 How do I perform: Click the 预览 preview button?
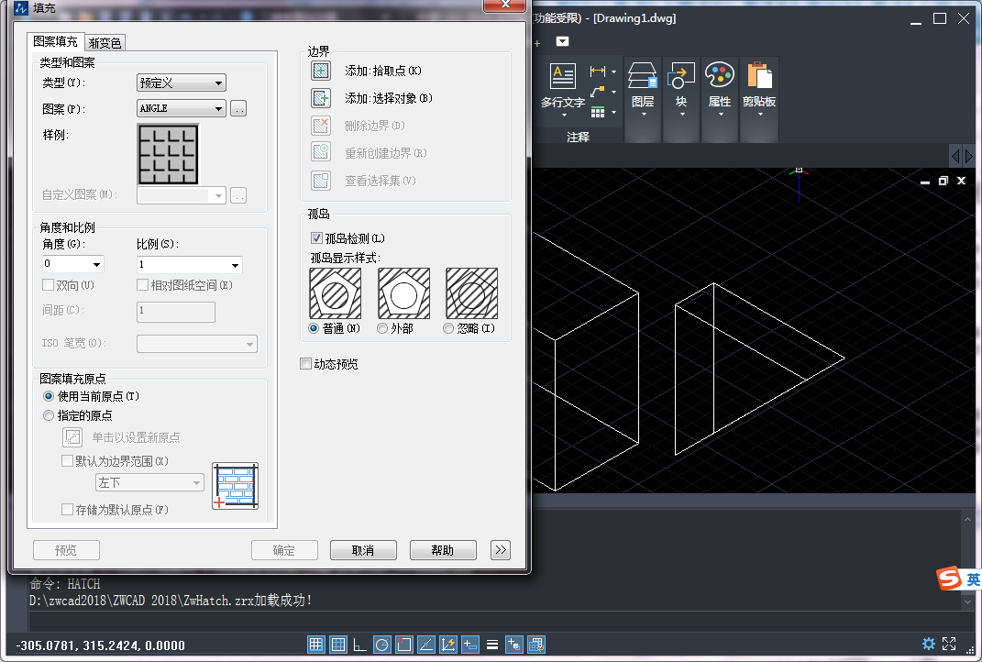pyautogui.click(x=65, y=549)
